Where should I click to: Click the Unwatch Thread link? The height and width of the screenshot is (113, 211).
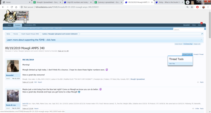(198, 54)
